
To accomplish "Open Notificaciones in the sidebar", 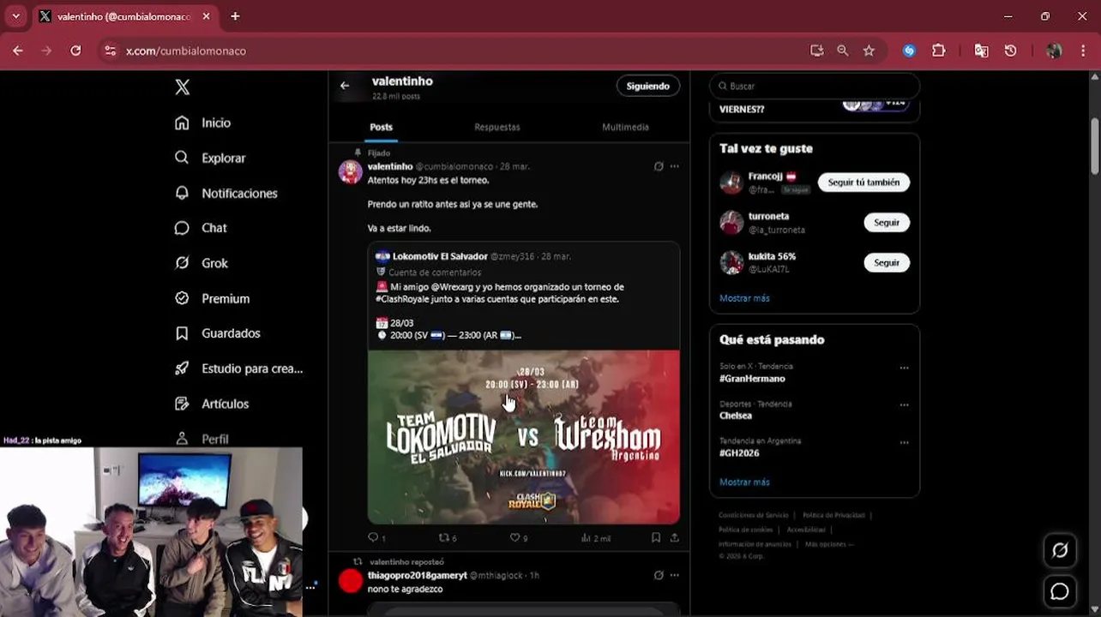I will click(x=226, y=193).
